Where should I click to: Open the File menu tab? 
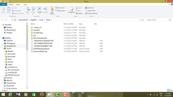click(x=4, y=4)
